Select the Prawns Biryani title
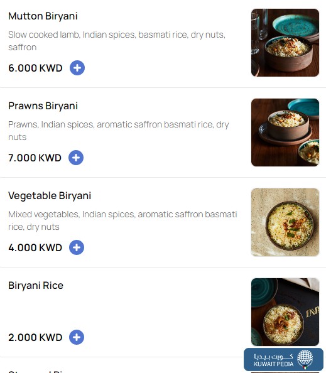 [43, 106]
